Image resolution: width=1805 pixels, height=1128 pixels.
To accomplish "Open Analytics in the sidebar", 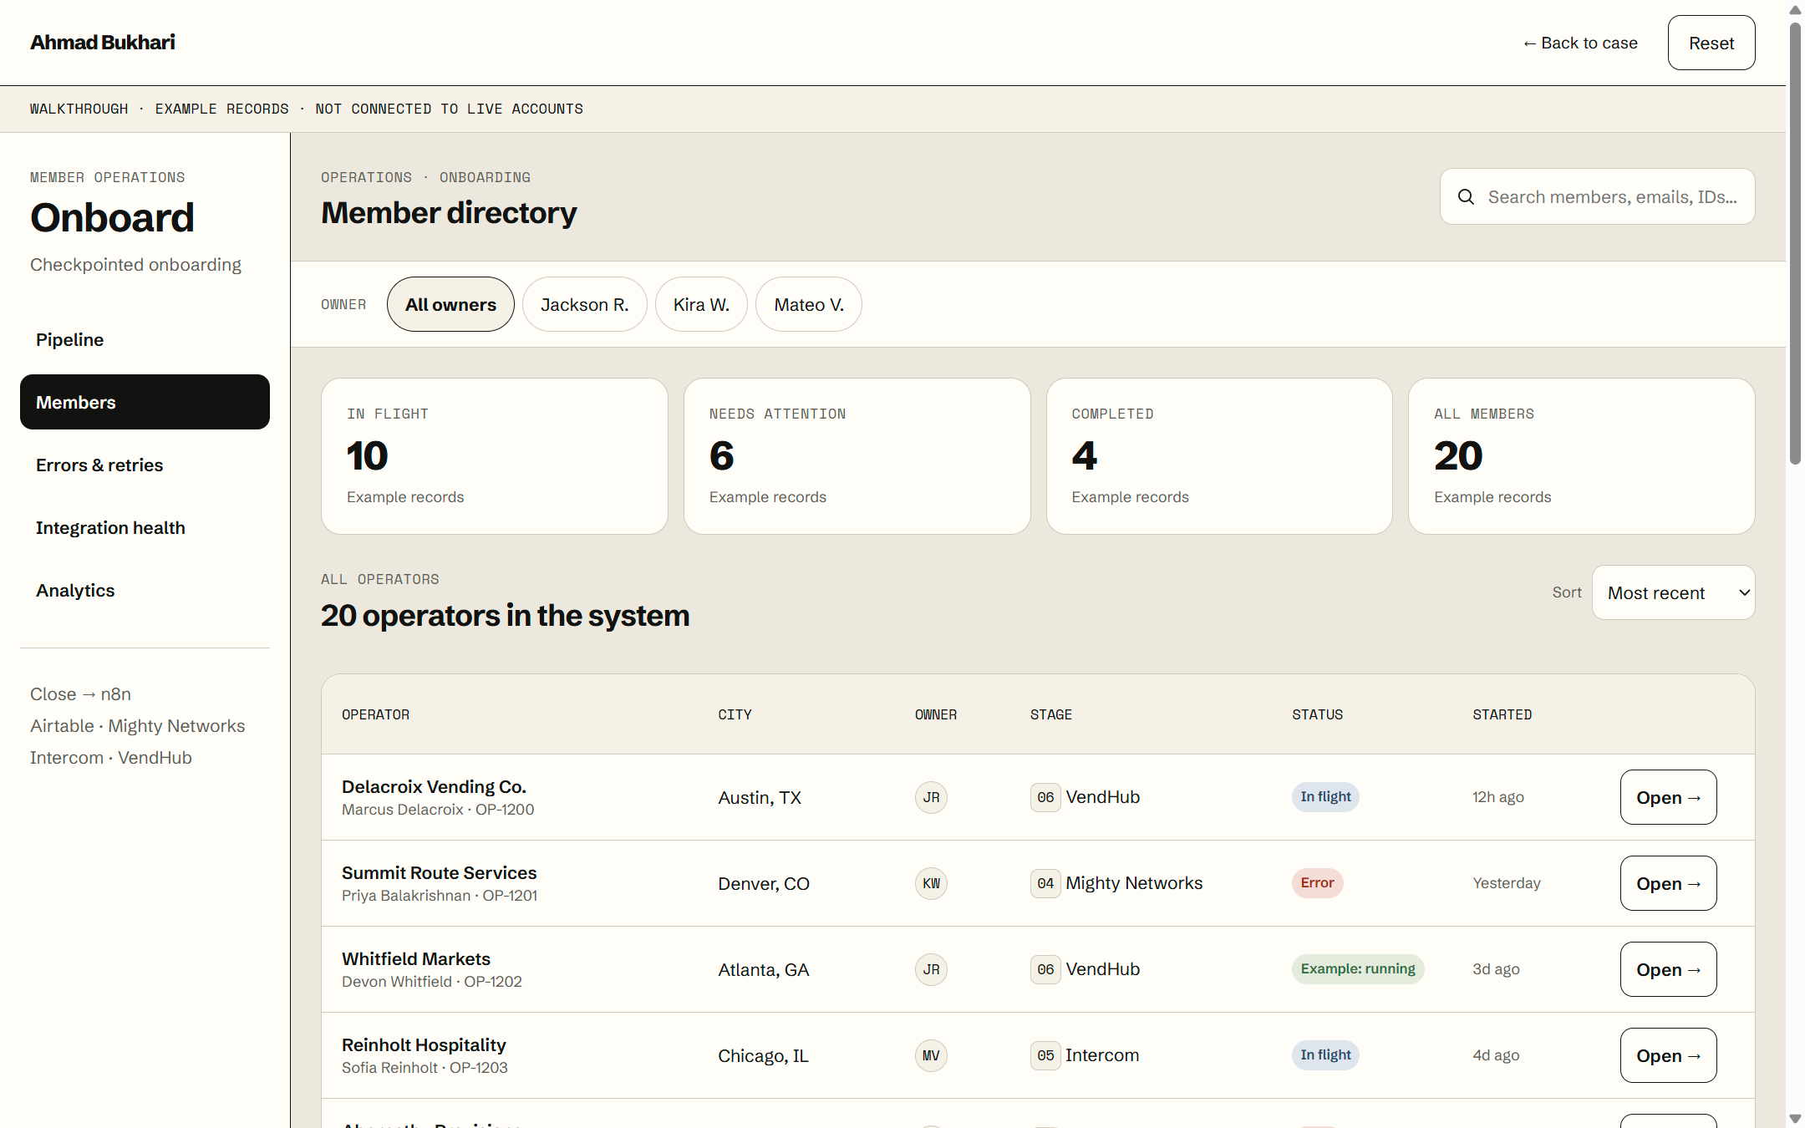I will (x=145, y=590).
